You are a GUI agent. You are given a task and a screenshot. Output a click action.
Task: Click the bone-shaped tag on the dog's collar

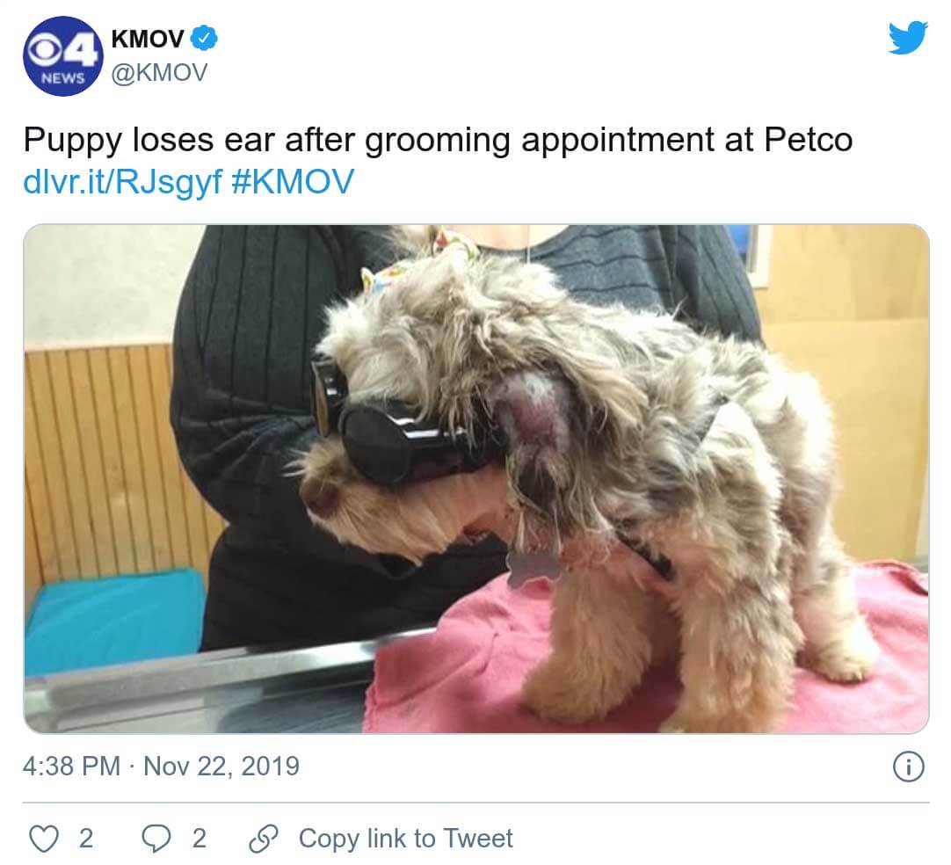534,569
